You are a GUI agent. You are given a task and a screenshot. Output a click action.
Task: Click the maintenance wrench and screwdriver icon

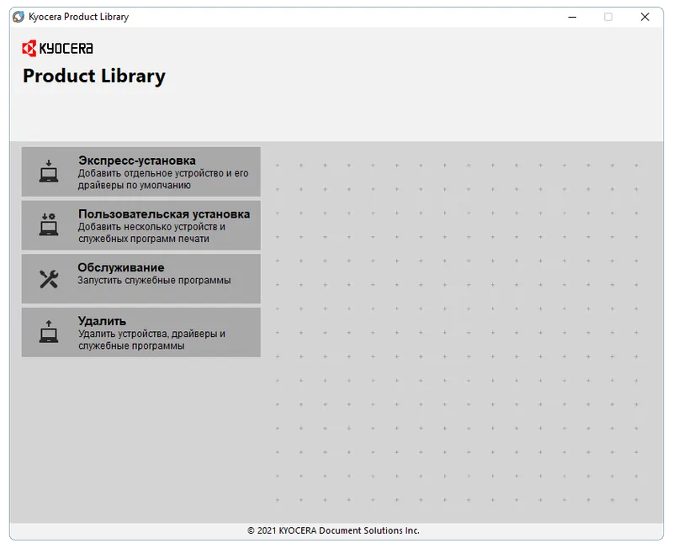pyautogui.click(x=49, y=279)
